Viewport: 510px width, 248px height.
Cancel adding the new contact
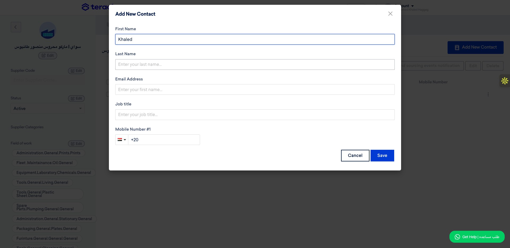(355, 156)
